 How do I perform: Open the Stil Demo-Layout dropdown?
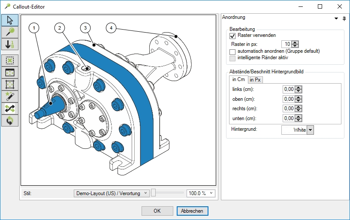point(111,193)
